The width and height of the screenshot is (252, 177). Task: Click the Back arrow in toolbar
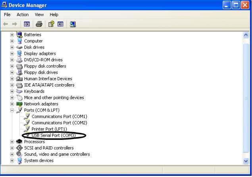pyautogui.click(x=6, y=24)
